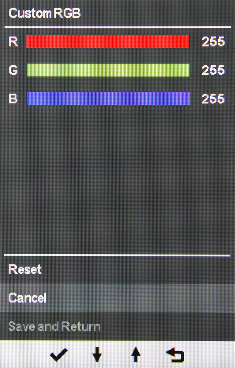This screenshot has height=368, width=235.
Task: Click the red value 255
Action: (x=213, y=42)
